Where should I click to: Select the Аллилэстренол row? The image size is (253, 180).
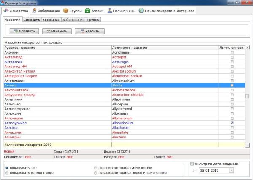click(x=124, y=109)
